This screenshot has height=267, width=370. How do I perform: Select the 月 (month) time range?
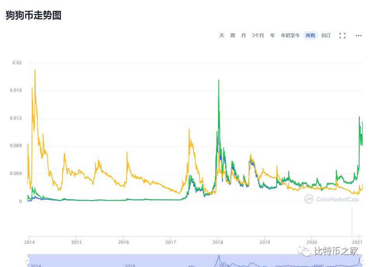(x=244, y=36)
